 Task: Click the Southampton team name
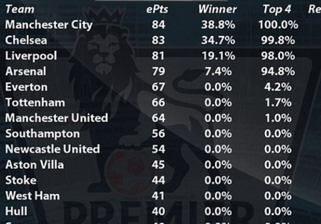click(x=43, y=134)
